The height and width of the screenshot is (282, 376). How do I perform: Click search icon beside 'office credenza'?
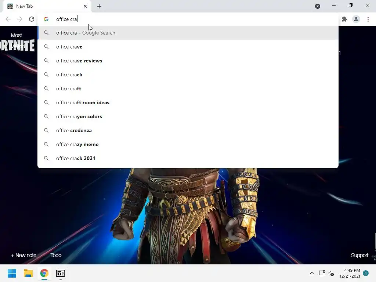coord(46,130)
